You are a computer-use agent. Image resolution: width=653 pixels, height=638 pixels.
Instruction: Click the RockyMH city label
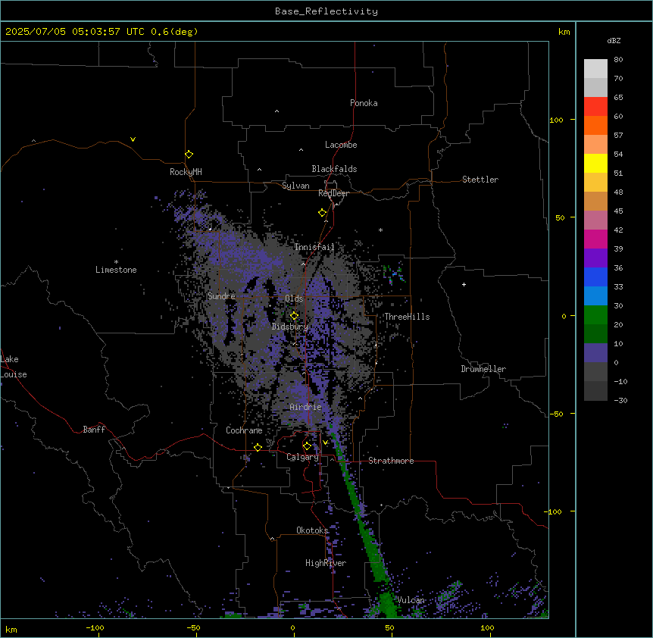(186, 172)
